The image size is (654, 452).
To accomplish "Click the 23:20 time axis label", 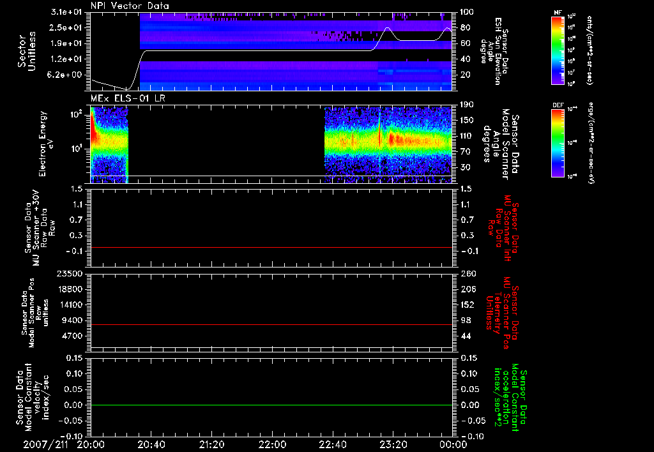I will (393, 445).
